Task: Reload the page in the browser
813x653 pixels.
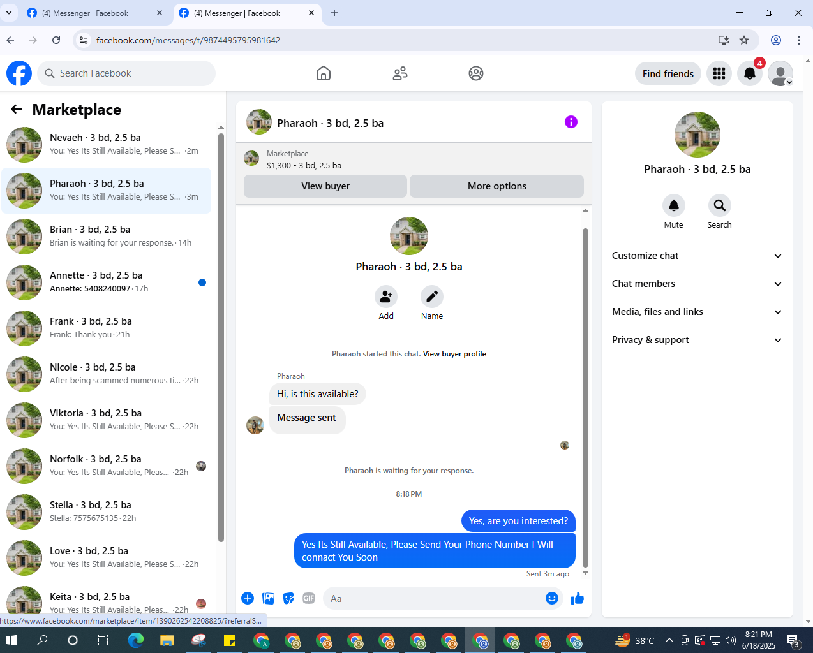Action: pyautogui.click(x=56, y=40)
